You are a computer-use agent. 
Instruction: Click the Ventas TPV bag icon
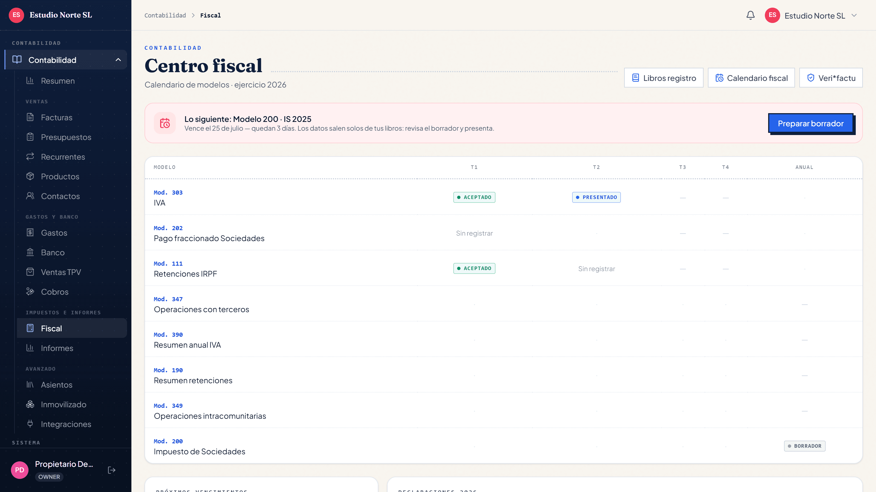pyautogui.click(x=30, y=272)
